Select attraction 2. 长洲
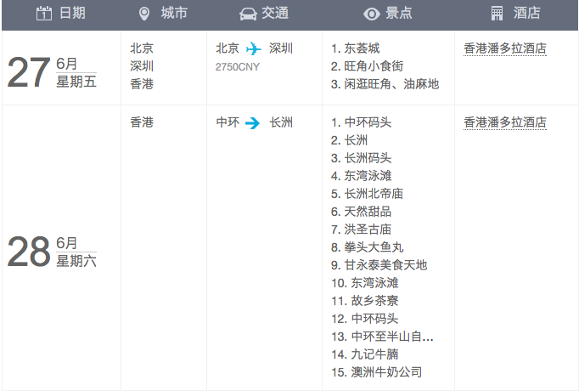This screenshot has width=579, height=391. click(349, 140)
